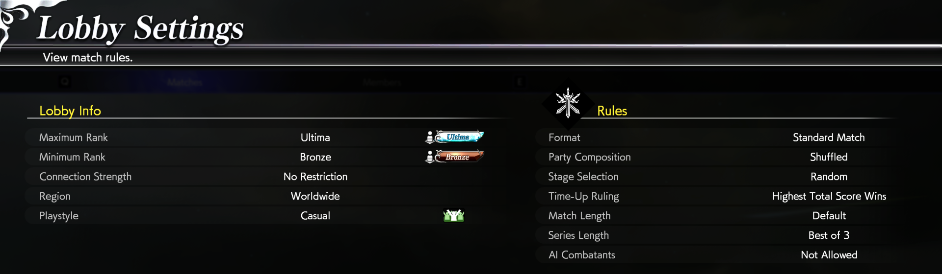Click the Q key icon left of Matches
This screenshot has width=942, height=274.
[65, 82]
